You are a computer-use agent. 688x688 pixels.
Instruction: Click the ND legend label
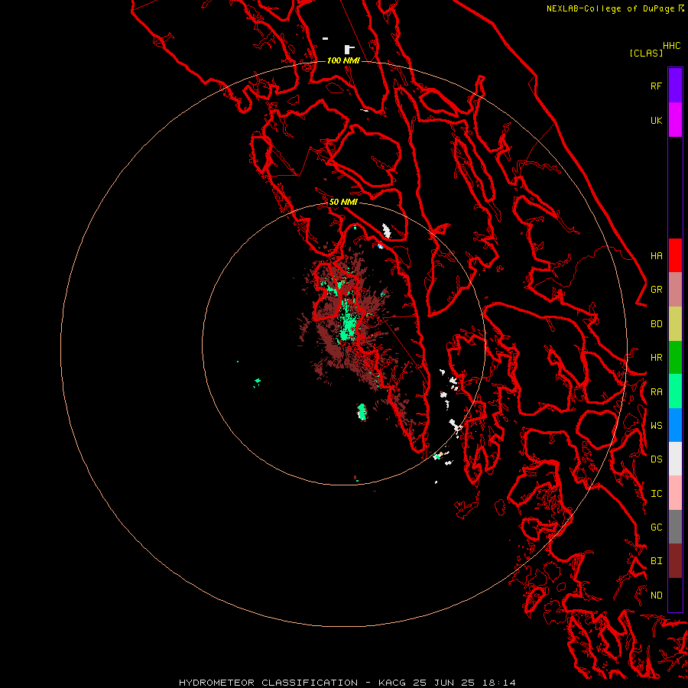coord(656,596)
